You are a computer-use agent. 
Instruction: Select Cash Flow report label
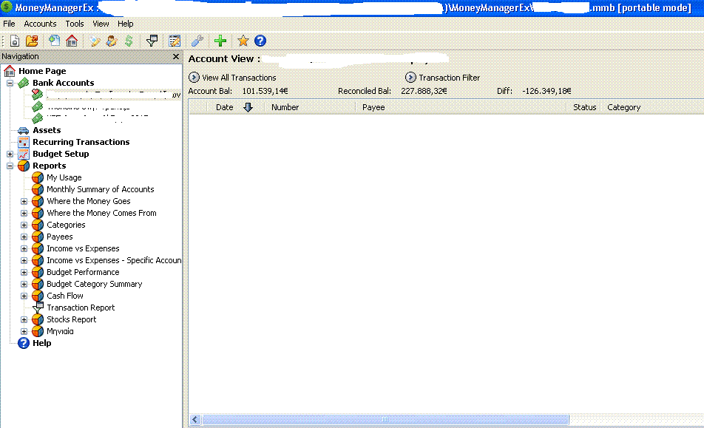(x=65, y=296)
